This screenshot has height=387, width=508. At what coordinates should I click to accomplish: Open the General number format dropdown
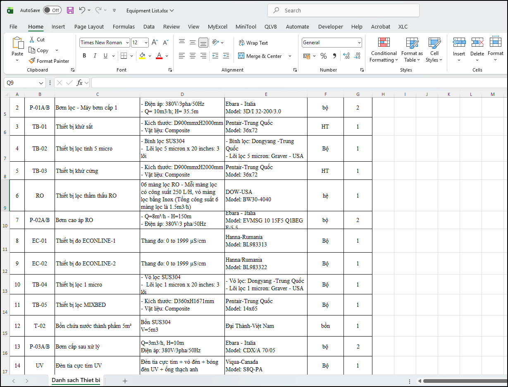coord(359,43)
